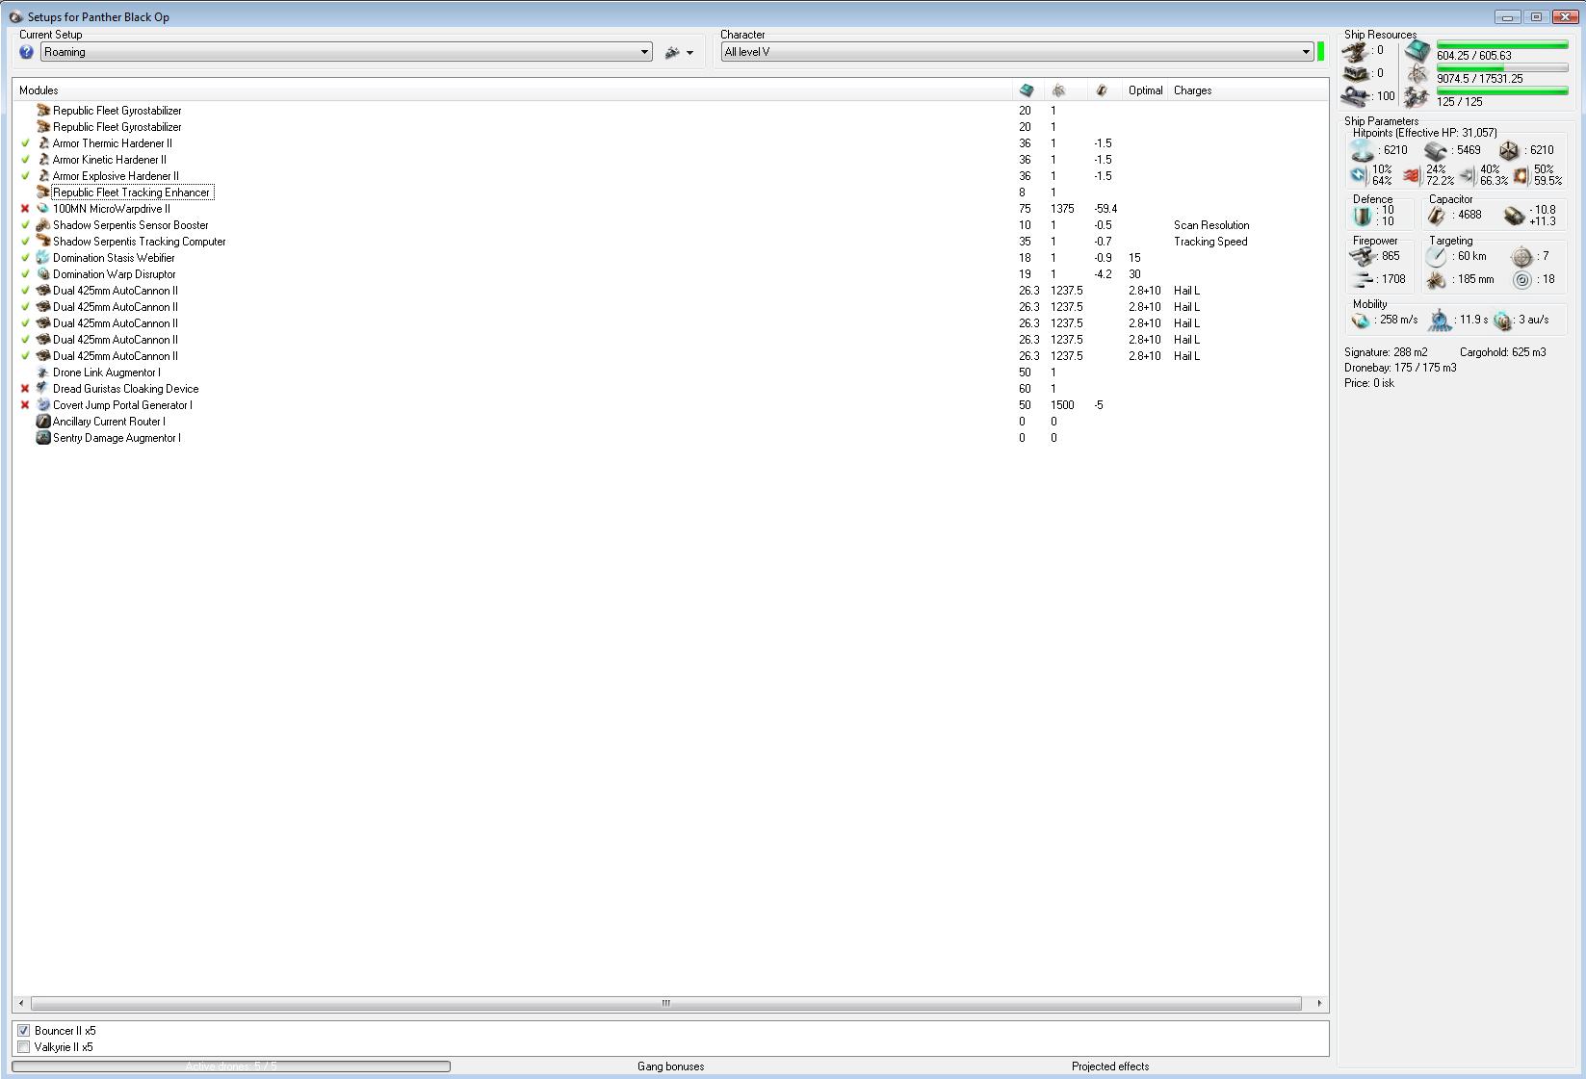Viewport: 1586px width, 1079px height.
Task: Open the Character dropdown showing All level V
Action: click(x=1018, y=52)
